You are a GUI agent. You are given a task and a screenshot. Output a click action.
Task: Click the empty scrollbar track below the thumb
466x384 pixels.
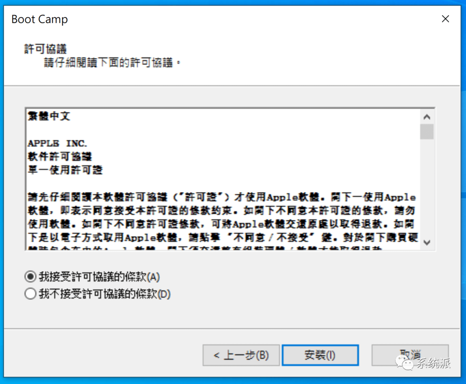427,187
